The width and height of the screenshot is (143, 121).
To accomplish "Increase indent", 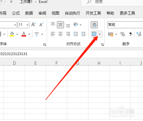I will click(83, 34).
